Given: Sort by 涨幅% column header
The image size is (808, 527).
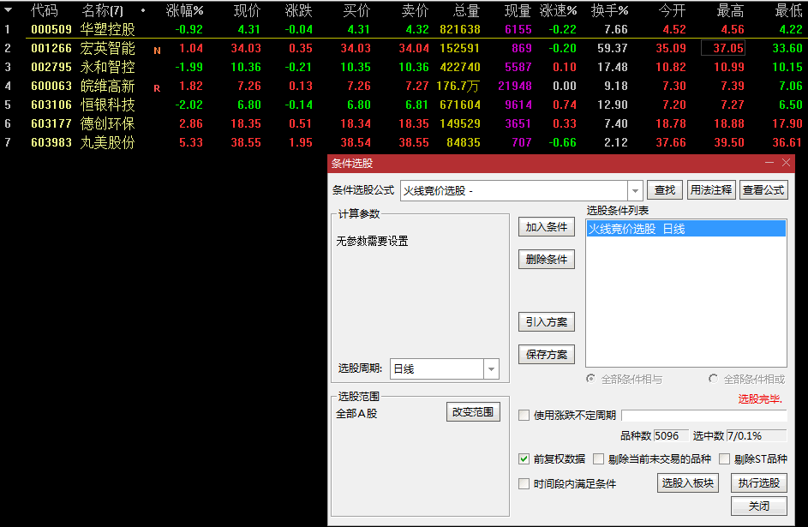Looking at the screenshot, I should (184, 10).
